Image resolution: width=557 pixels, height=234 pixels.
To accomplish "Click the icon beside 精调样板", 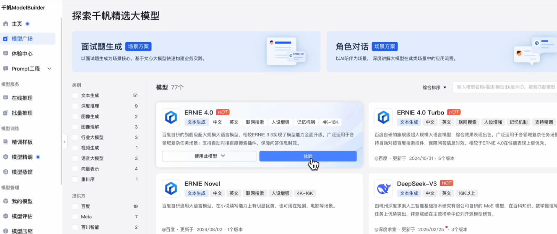I will (6, 142).
